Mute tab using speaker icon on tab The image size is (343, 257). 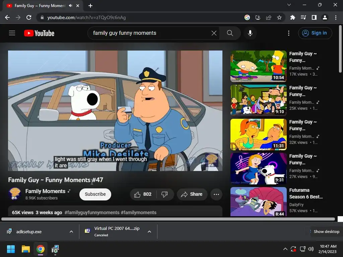(70, 6)
